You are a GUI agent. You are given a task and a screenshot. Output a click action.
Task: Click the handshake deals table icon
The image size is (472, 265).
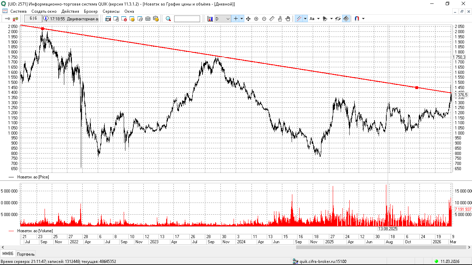[108, 19]
